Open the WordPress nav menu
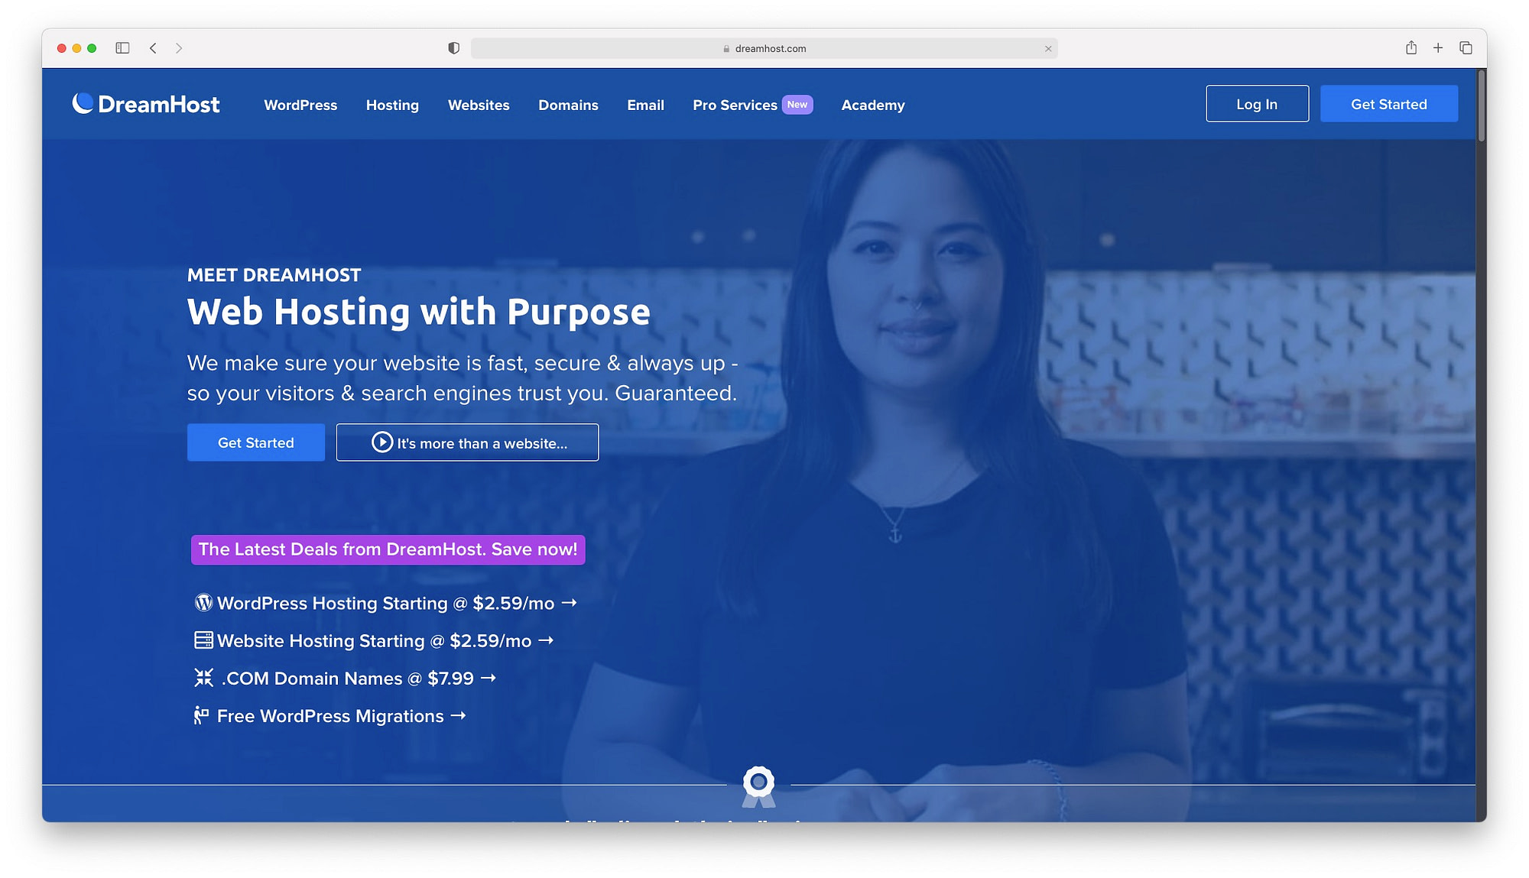Viewport: 1529px width, 878px height. click(x=300, y=105)
